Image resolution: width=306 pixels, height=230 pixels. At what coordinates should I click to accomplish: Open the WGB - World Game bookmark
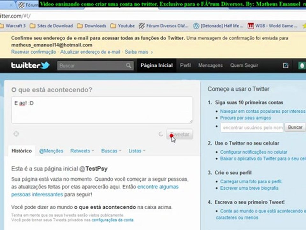pyautogui.click(x=273, y=26)
